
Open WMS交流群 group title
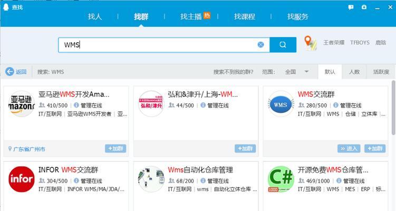(316, 94)
